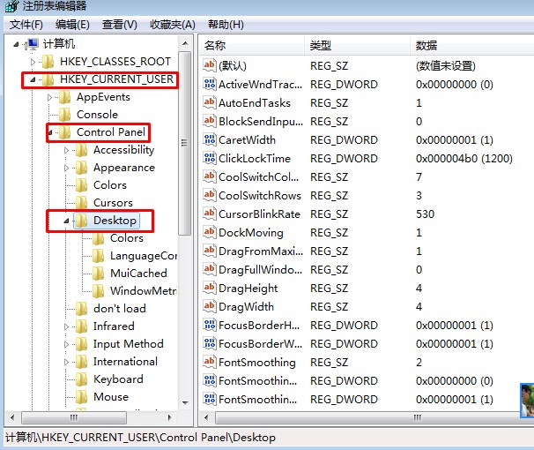Click the HKEY_CLASSES_ROOT folder icon
This screenshot has width=534, height=450.
(48, 62)
